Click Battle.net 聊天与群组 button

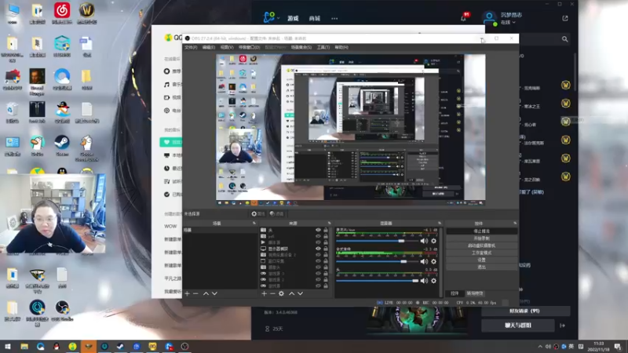[518, 326]
